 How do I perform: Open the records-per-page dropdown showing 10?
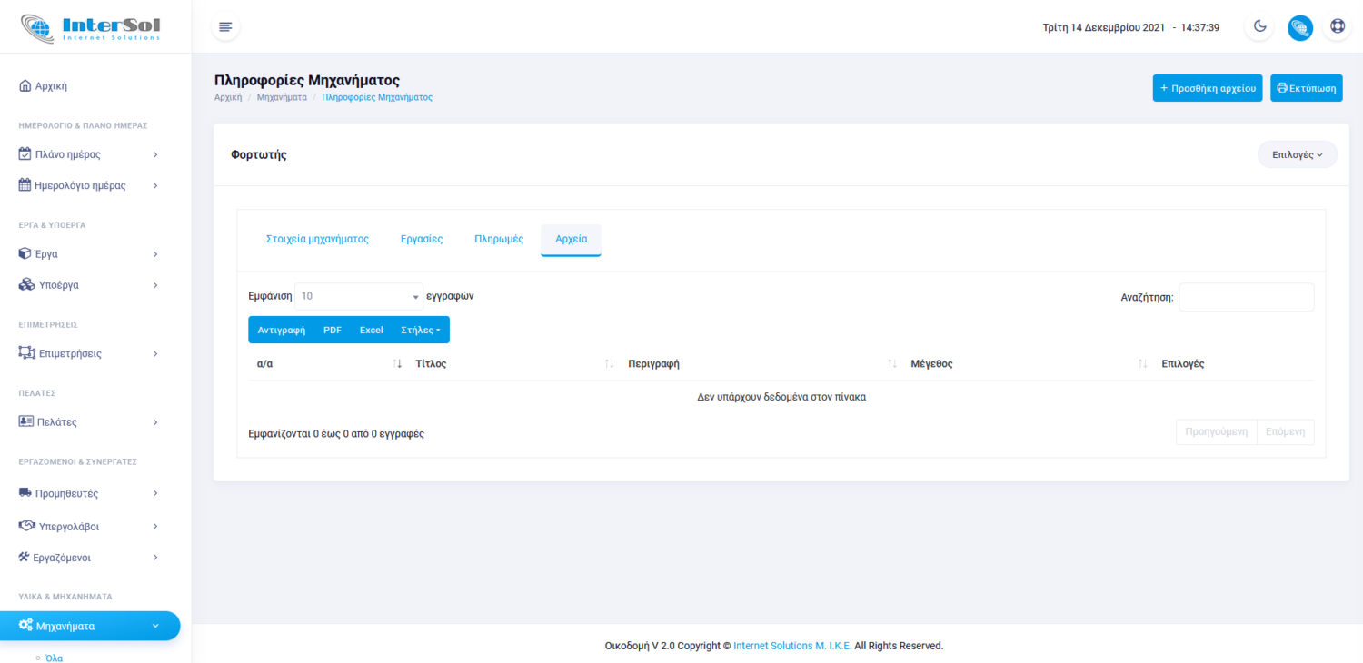359,296
